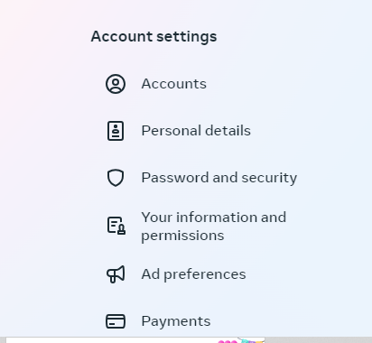Click the Ad preferences megaphone icon
Screen dimensions: 372x343
(116, 274)
